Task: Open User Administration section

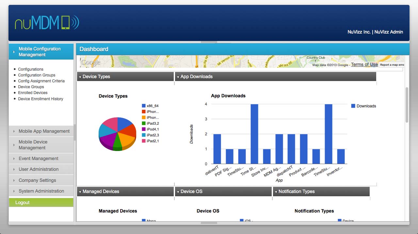Action: 38,169
